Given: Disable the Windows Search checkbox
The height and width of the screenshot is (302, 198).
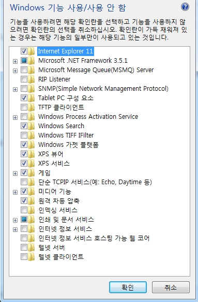Looking at the screenshot, I should pos(24,126).
